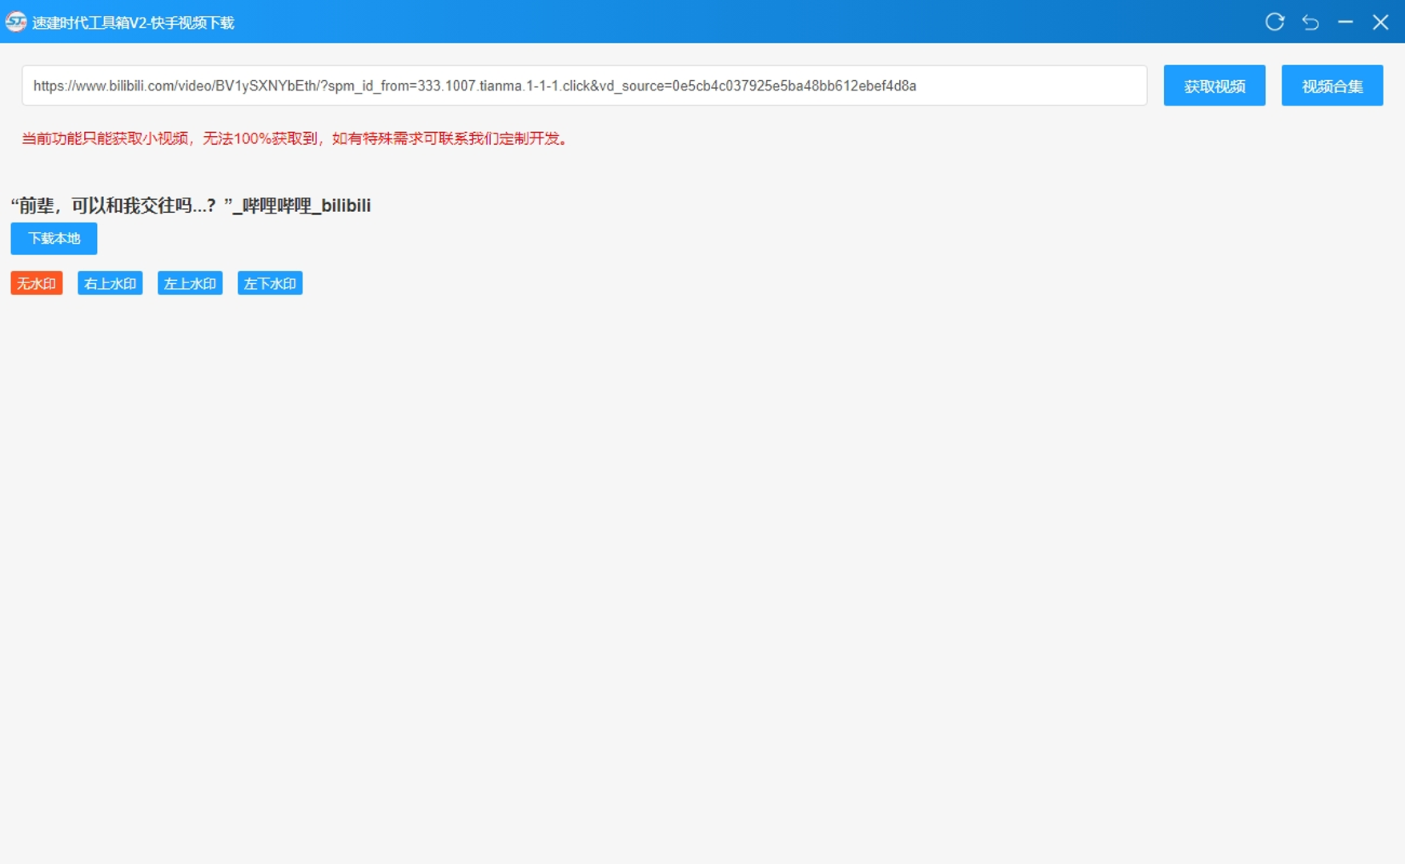Click the 下载本地 download button
1405x864 pixels.
(x=54, y=238)
